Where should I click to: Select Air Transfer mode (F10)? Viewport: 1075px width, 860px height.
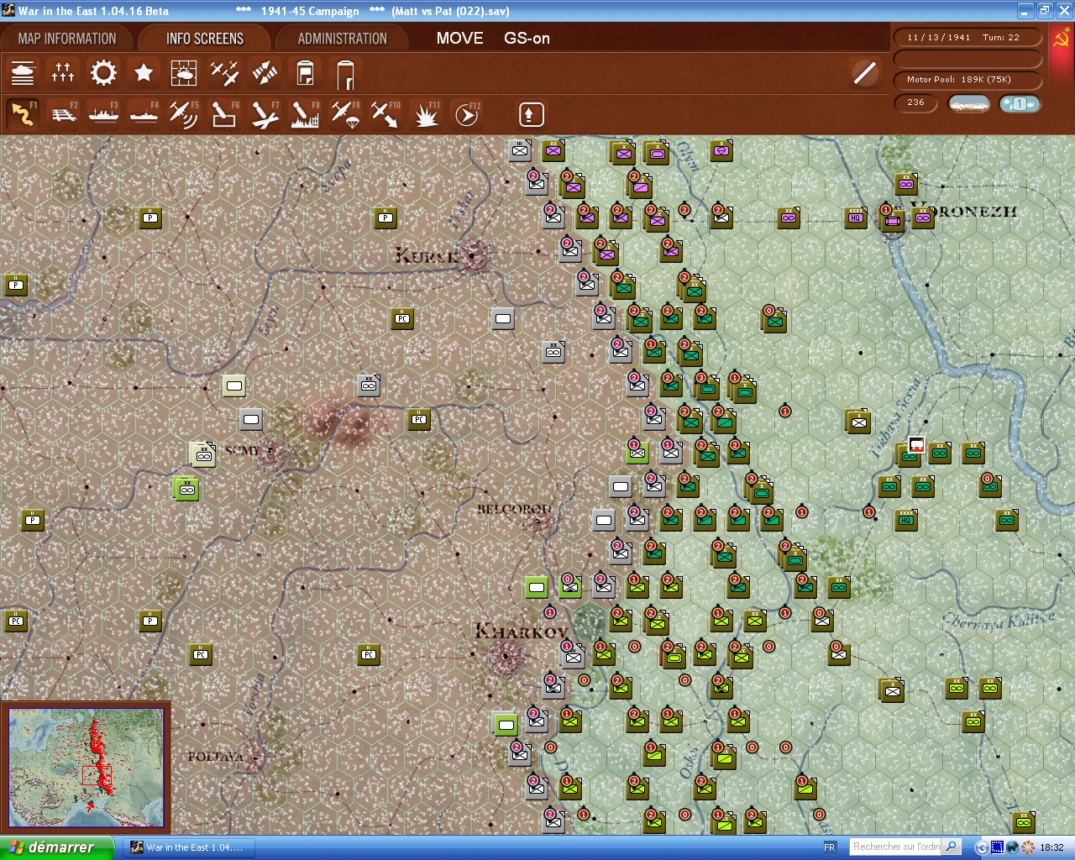point(385,114)
